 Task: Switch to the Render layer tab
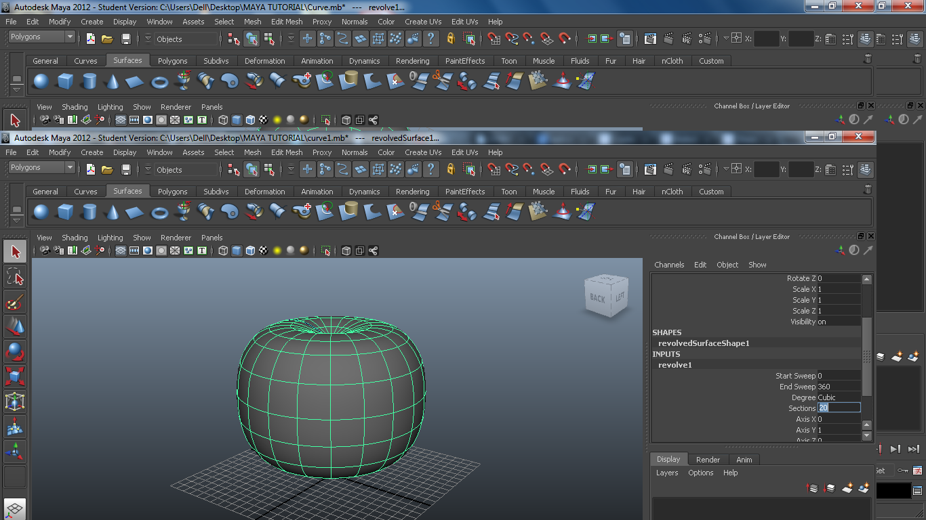[x=708, y=460]
